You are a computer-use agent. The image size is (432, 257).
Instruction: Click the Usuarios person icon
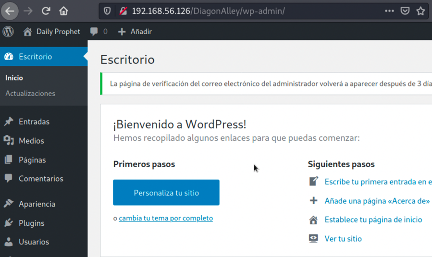[9, 242]
